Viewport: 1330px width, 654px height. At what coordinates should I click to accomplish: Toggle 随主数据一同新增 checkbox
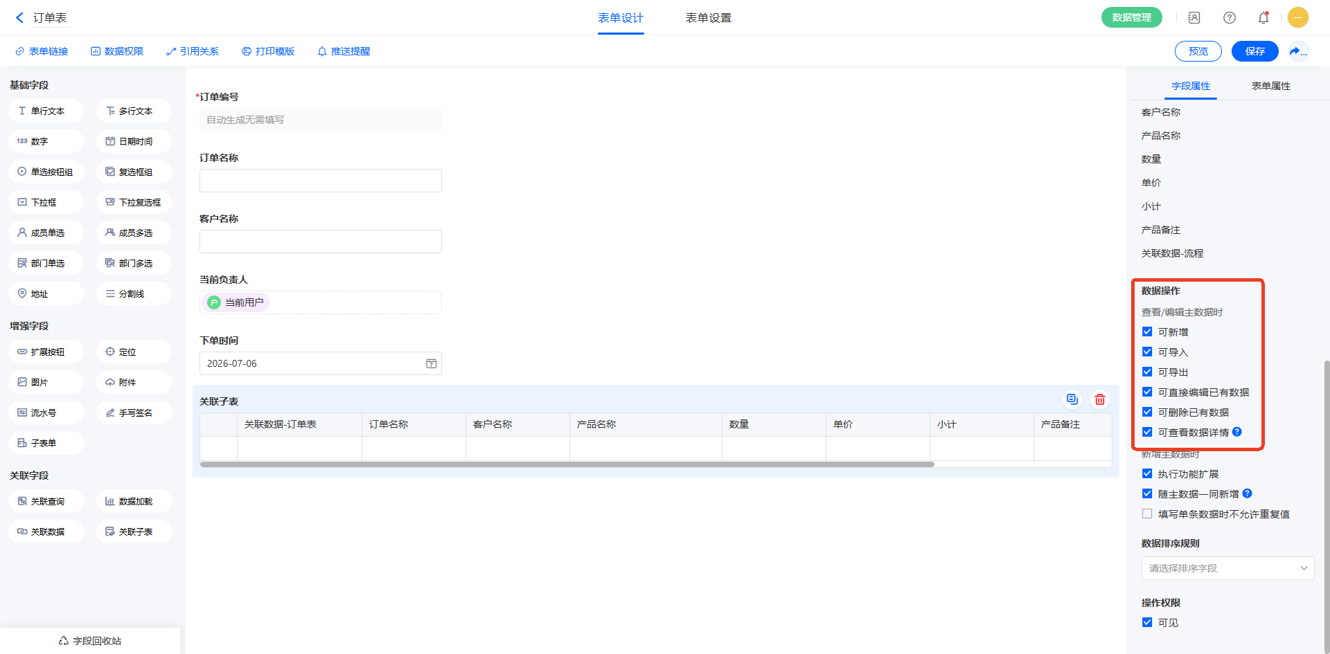point(1147,494)
